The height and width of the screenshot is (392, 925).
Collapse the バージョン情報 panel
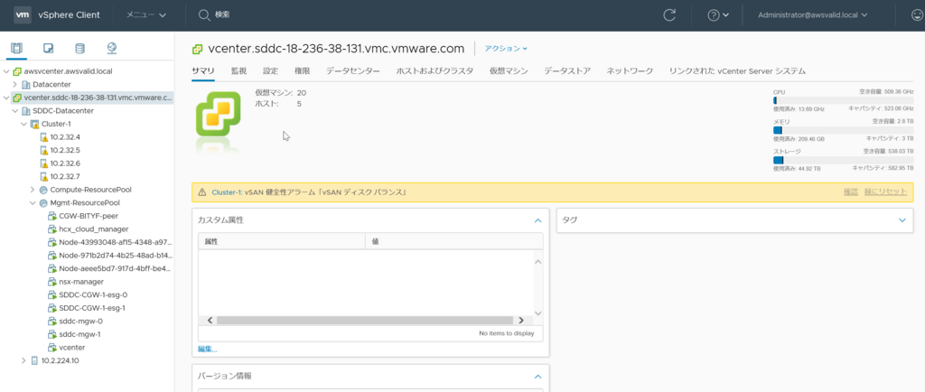click(x=537, y=376)
